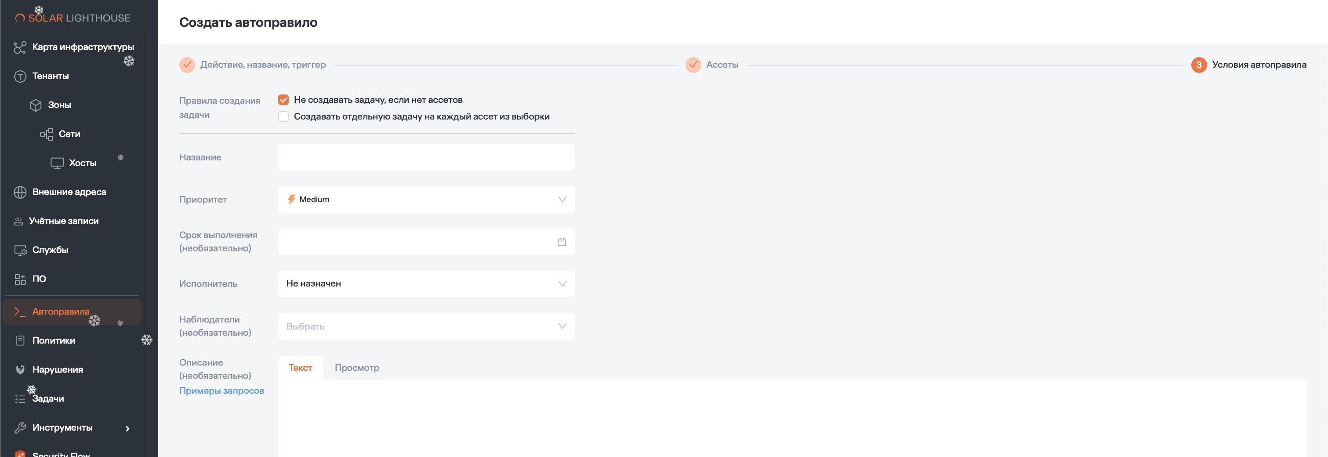The image size is (1328, 457).
Task: Click the lightning bolt priority icon
Action: point(291,199)
